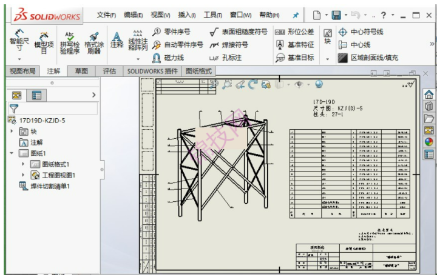This screenshot has height=277, width=437.
Task: Collapse the 图纸1 tree node
Action: pos(12,153)
